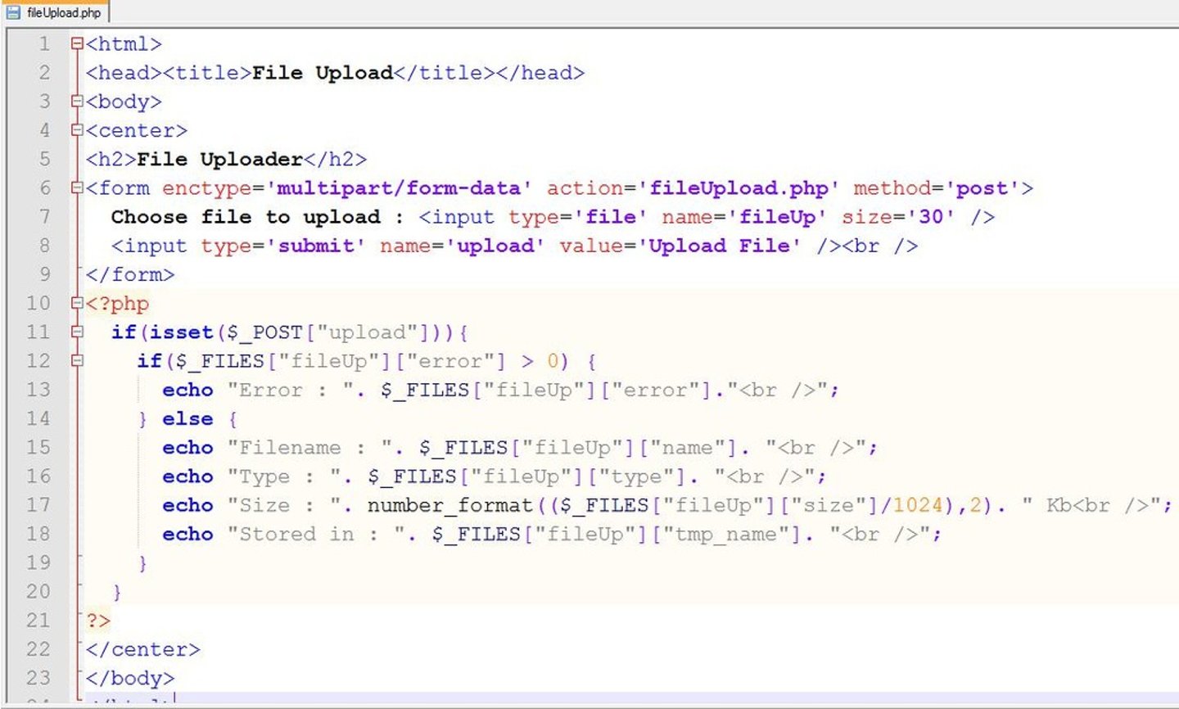Click the ["tmp_name"] array key

[725, 534]
